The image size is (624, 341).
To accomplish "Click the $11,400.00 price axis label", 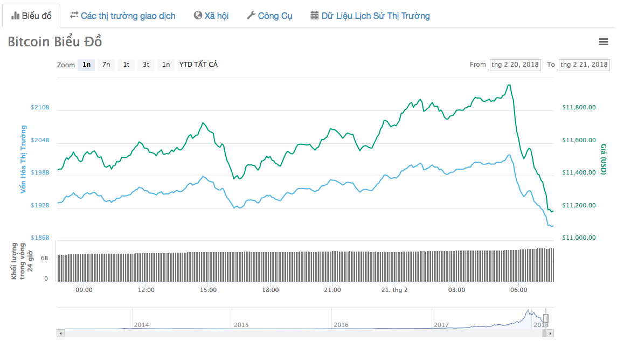I will pyautogui.click(x=579, y=173).
